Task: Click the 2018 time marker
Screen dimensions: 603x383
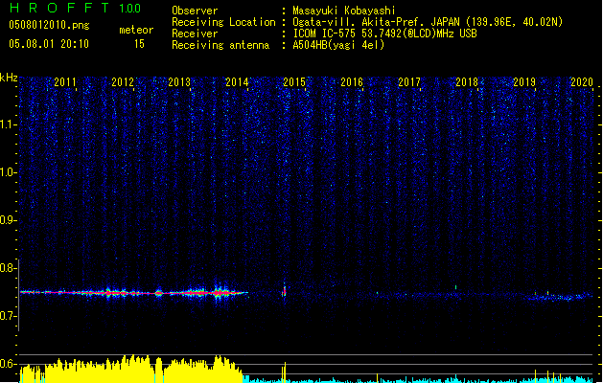Action: point(467,82)
